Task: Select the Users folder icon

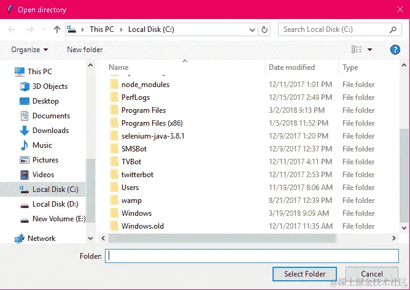Action: [114, 188]
